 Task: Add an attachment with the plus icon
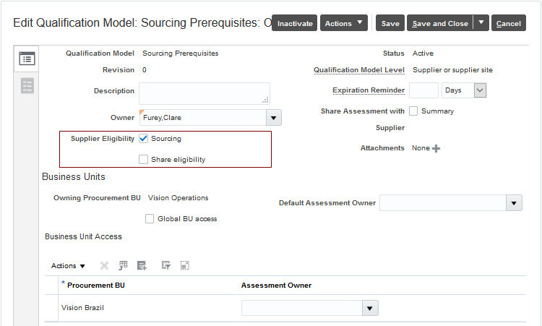point(436,148)
